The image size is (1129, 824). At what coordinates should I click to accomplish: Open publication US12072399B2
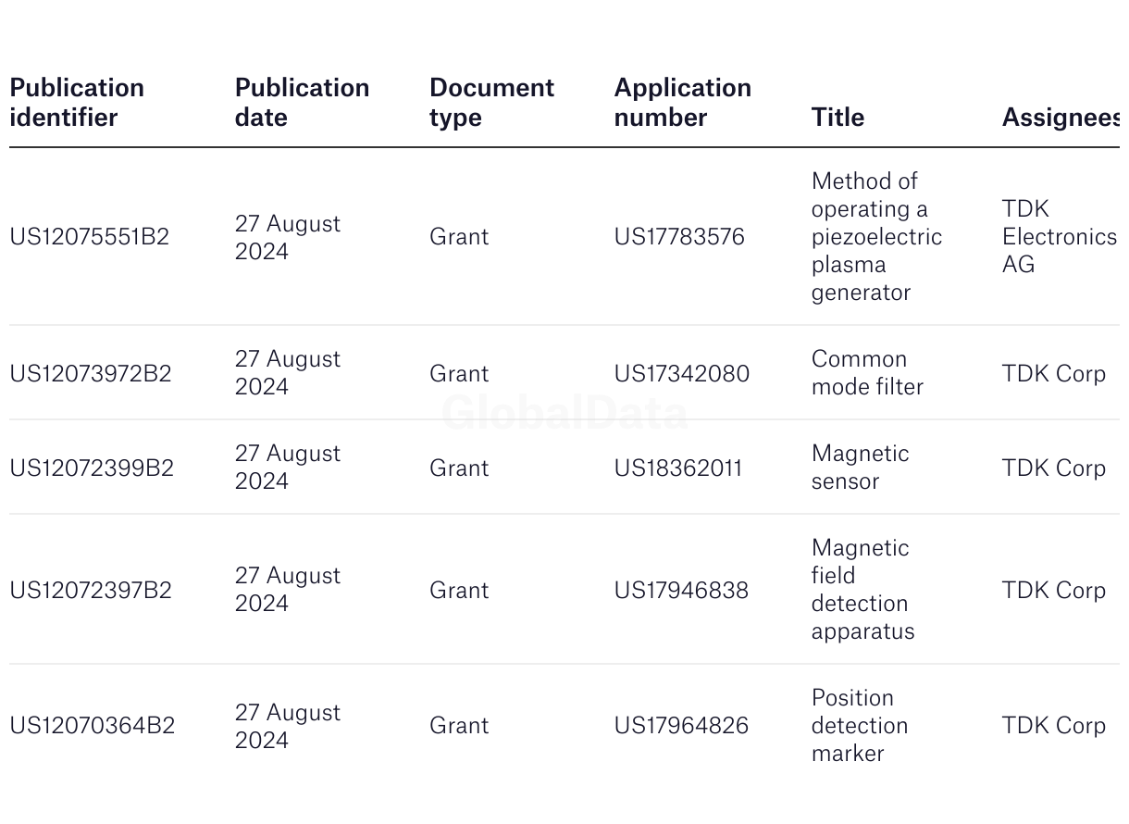[92, 468]
